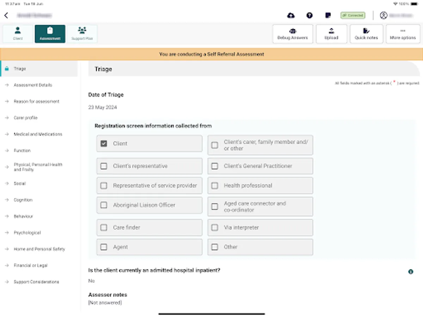Click the Debug Answers icon
Viewport: 423px width, 317px height.
[292, 34]
